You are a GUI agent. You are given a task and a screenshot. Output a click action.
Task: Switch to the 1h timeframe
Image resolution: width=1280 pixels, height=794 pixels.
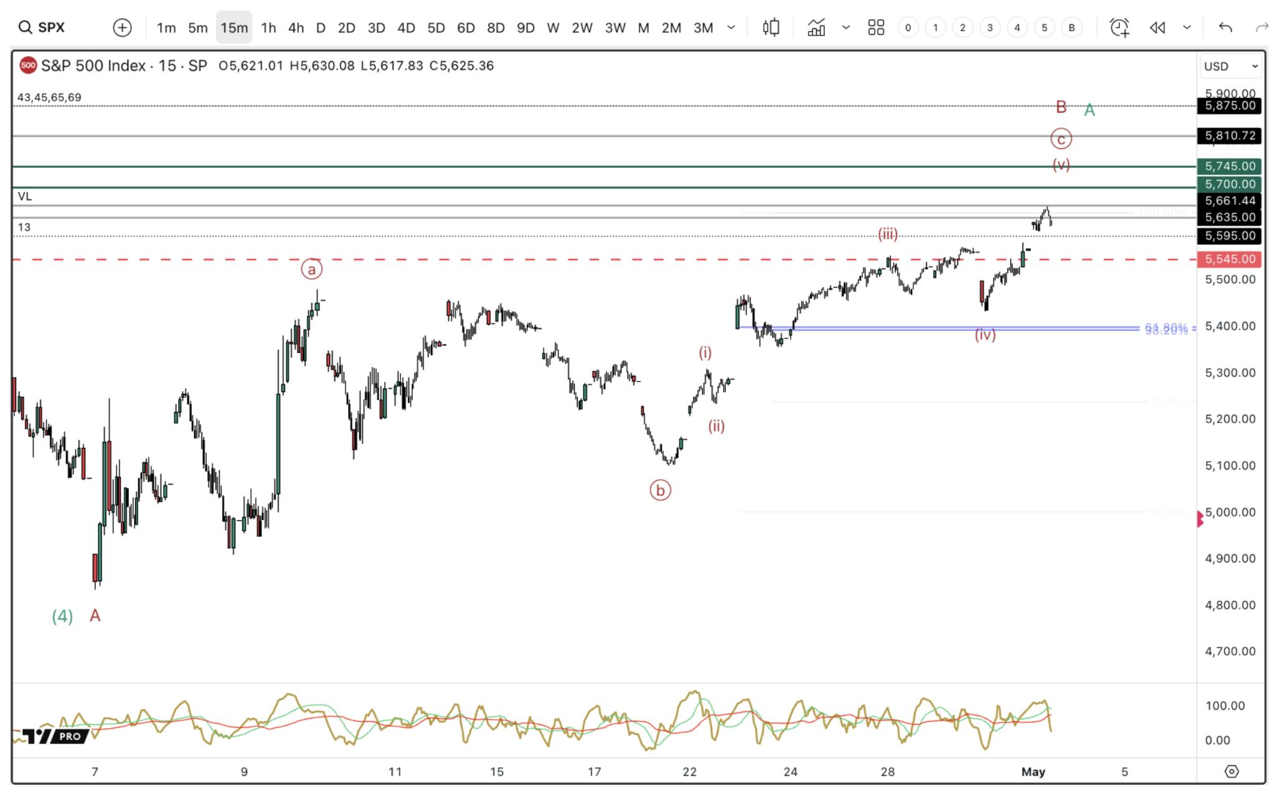click(268, 27)
